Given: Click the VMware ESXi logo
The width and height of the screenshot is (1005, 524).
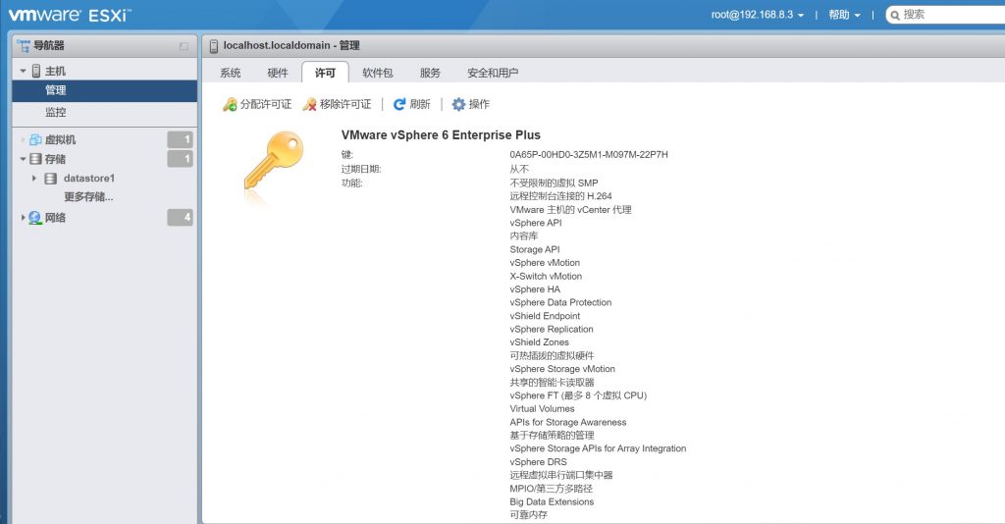Looking at the screenshot, I should [69, 15].
